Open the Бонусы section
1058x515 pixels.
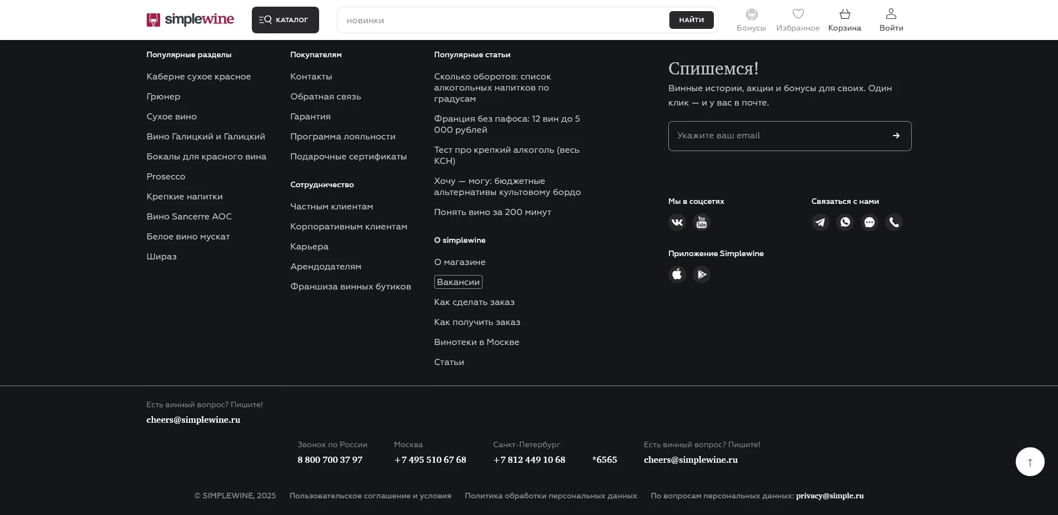(751, 20)
